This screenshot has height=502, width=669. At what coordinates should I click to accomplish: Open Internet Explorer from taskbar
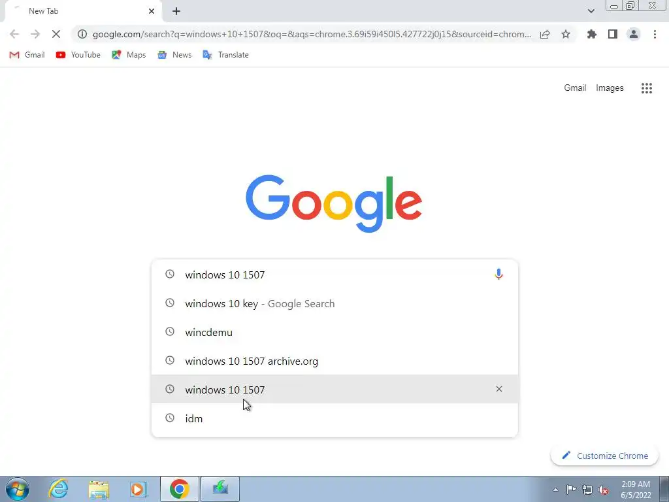coord(58,489)
